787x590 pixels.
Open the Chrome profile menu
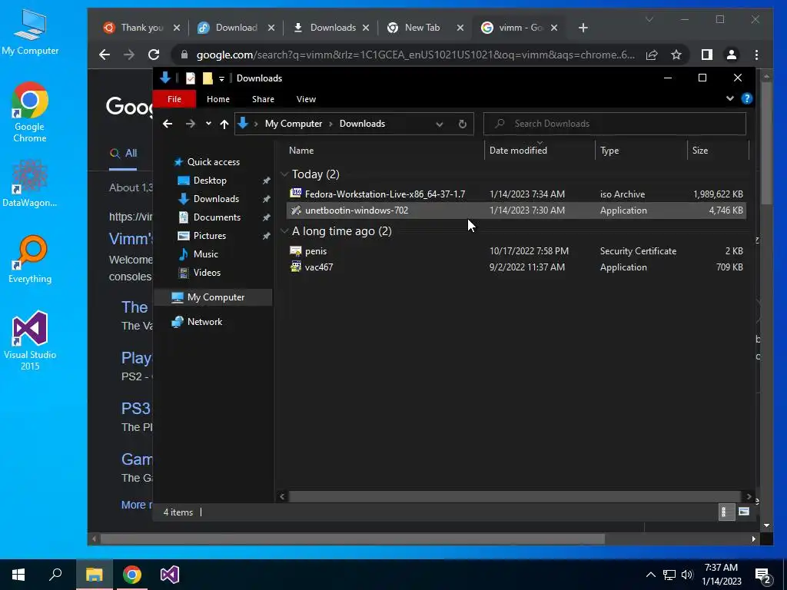coord(732,55)
